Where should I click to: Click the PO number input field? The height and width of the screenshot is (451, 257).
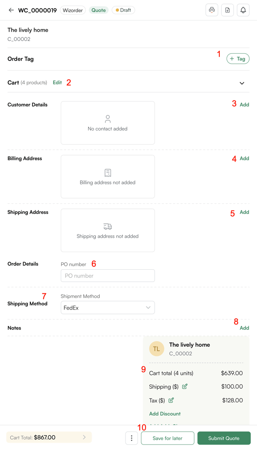click(108, 275)
